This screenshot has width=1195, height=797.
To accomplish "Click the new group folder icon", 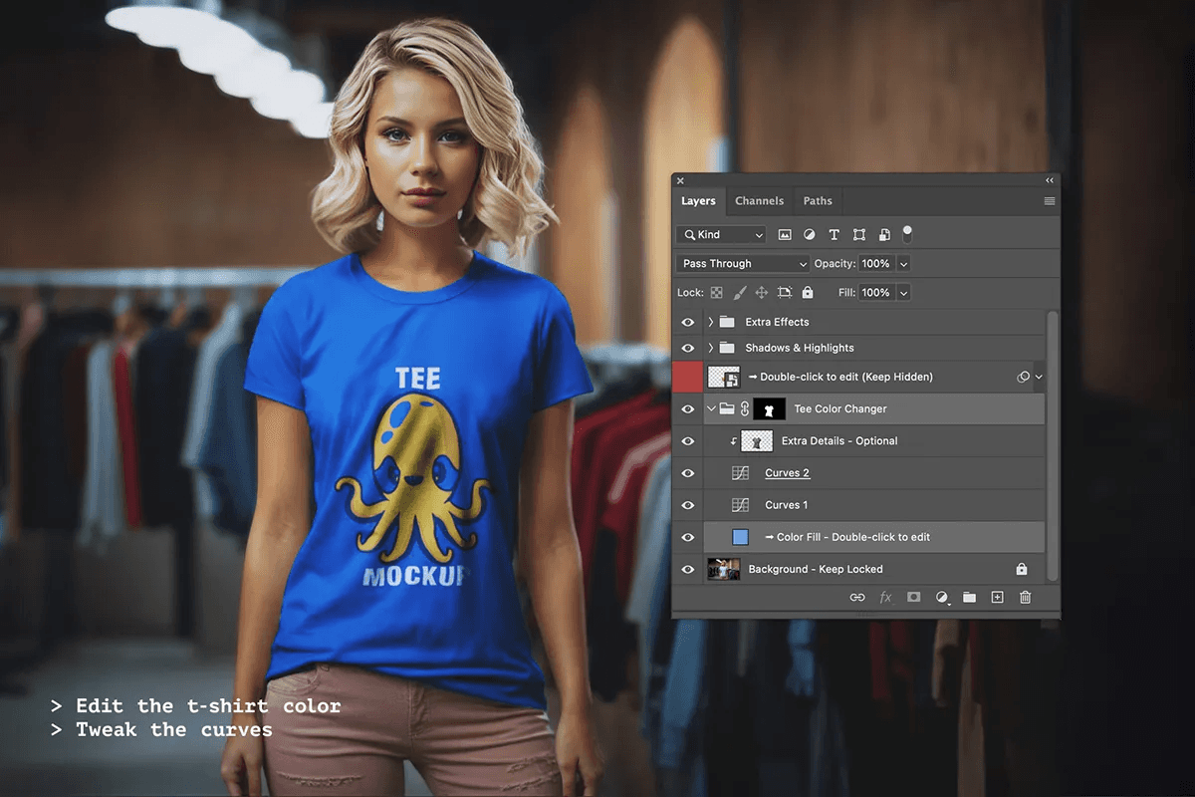I will tap(969, 598).
